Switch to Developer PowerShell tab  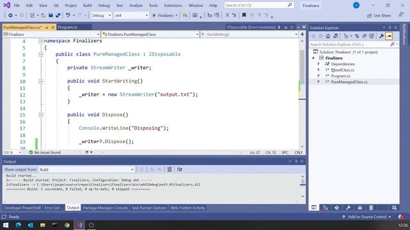pyautogui.click(x=22, y=208)
